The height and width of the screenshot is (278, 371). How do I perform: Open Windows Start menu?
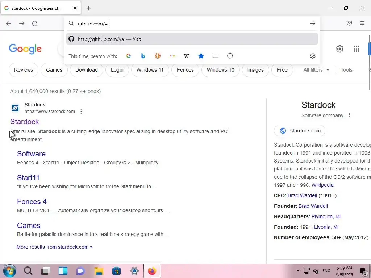[10, 271]
